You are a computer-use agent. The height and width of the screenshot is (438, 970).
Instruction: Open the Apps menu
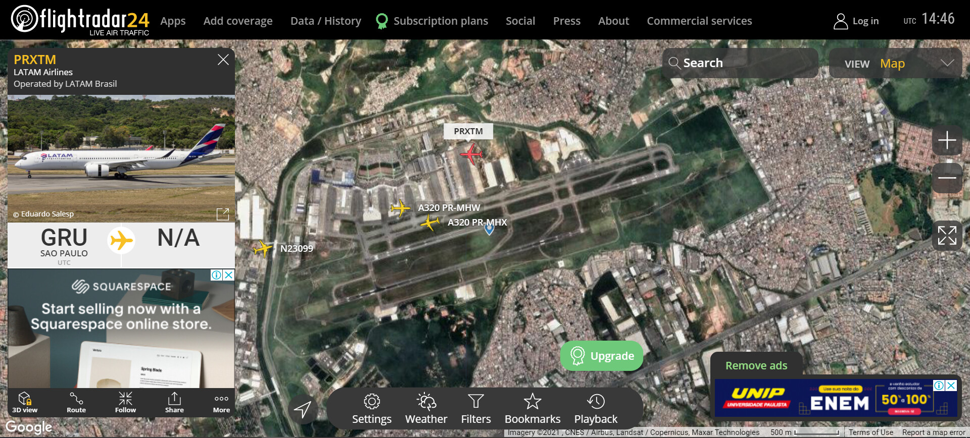[x=173, y=21]
